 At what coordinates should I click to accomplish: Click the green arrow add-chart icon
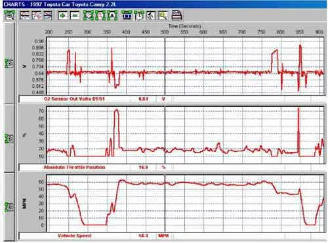(63, 16)
